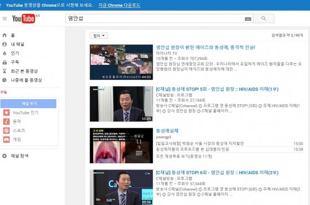Open 나중에 볼 동영상 watch later
This screenshot has height=205, width=310.
point(26,80)
